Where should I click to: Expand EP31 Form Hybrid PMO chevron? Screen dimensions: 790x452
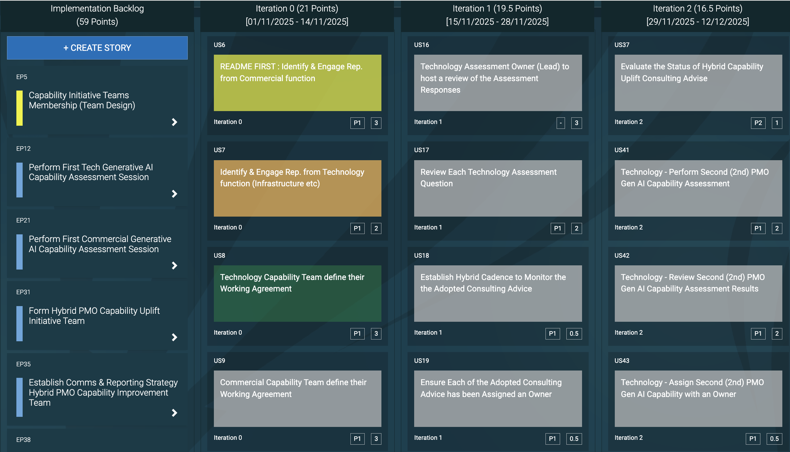(175, 337)
